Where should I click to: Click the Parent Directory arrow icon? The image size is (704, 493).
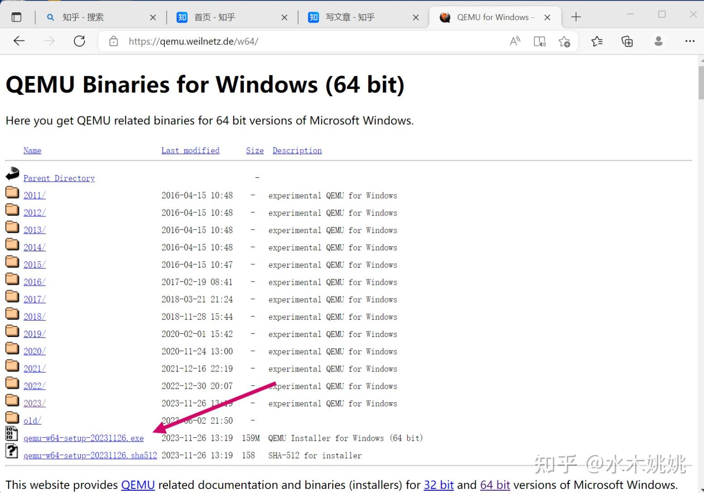[x=12, y=174]
